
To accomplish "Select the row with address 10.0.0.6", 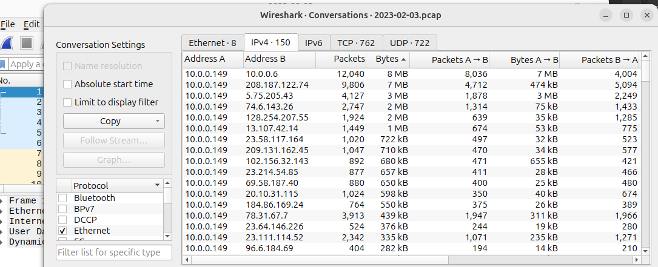I will tap(412, 74).
